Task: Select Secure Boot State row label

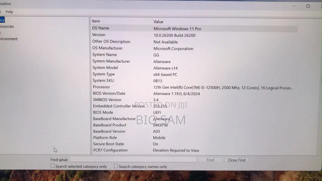Action: [x=109, y=144]
